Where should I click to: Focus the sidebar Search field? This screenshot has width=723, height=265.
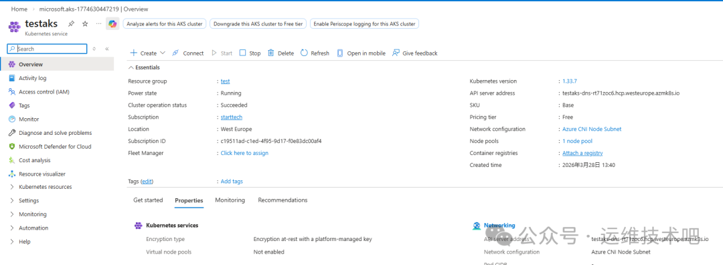pos(47,49)
